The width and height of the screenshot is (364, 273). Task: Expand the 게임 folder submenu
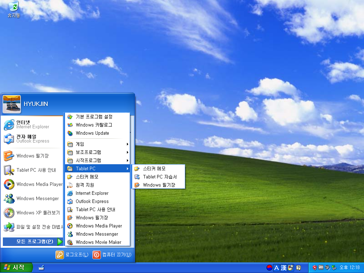tap(97, 144)
